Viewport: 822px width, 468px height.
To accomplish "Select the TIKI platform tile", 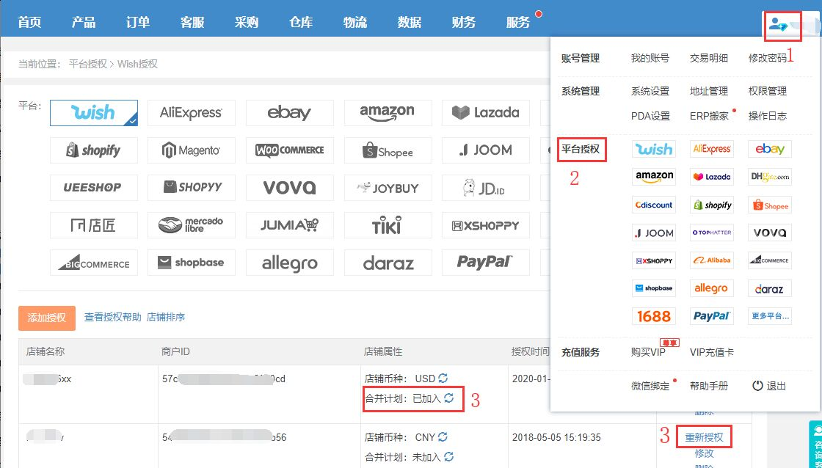I will 388,225.
